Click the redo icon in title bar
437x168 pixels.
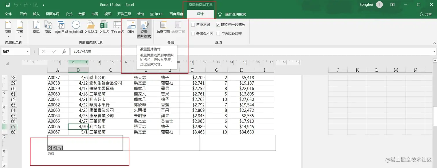26,5
